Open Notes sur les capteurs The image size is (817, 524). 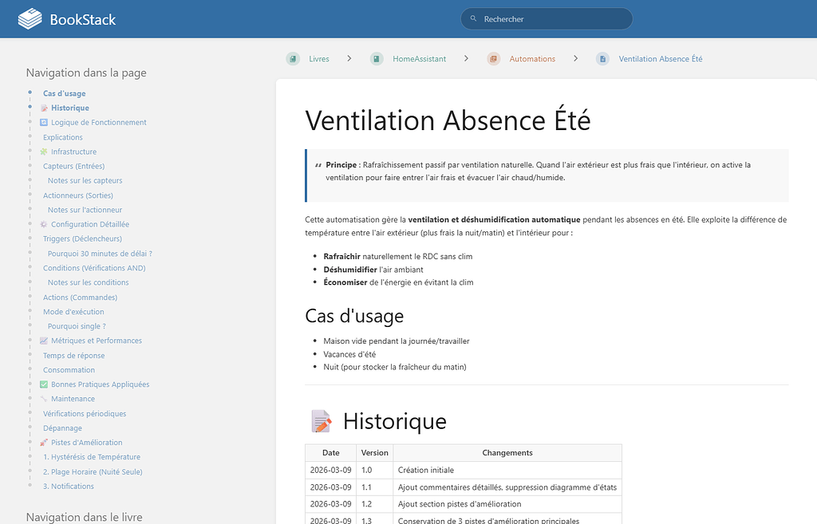pyautogui.click(x=85, y=180)
